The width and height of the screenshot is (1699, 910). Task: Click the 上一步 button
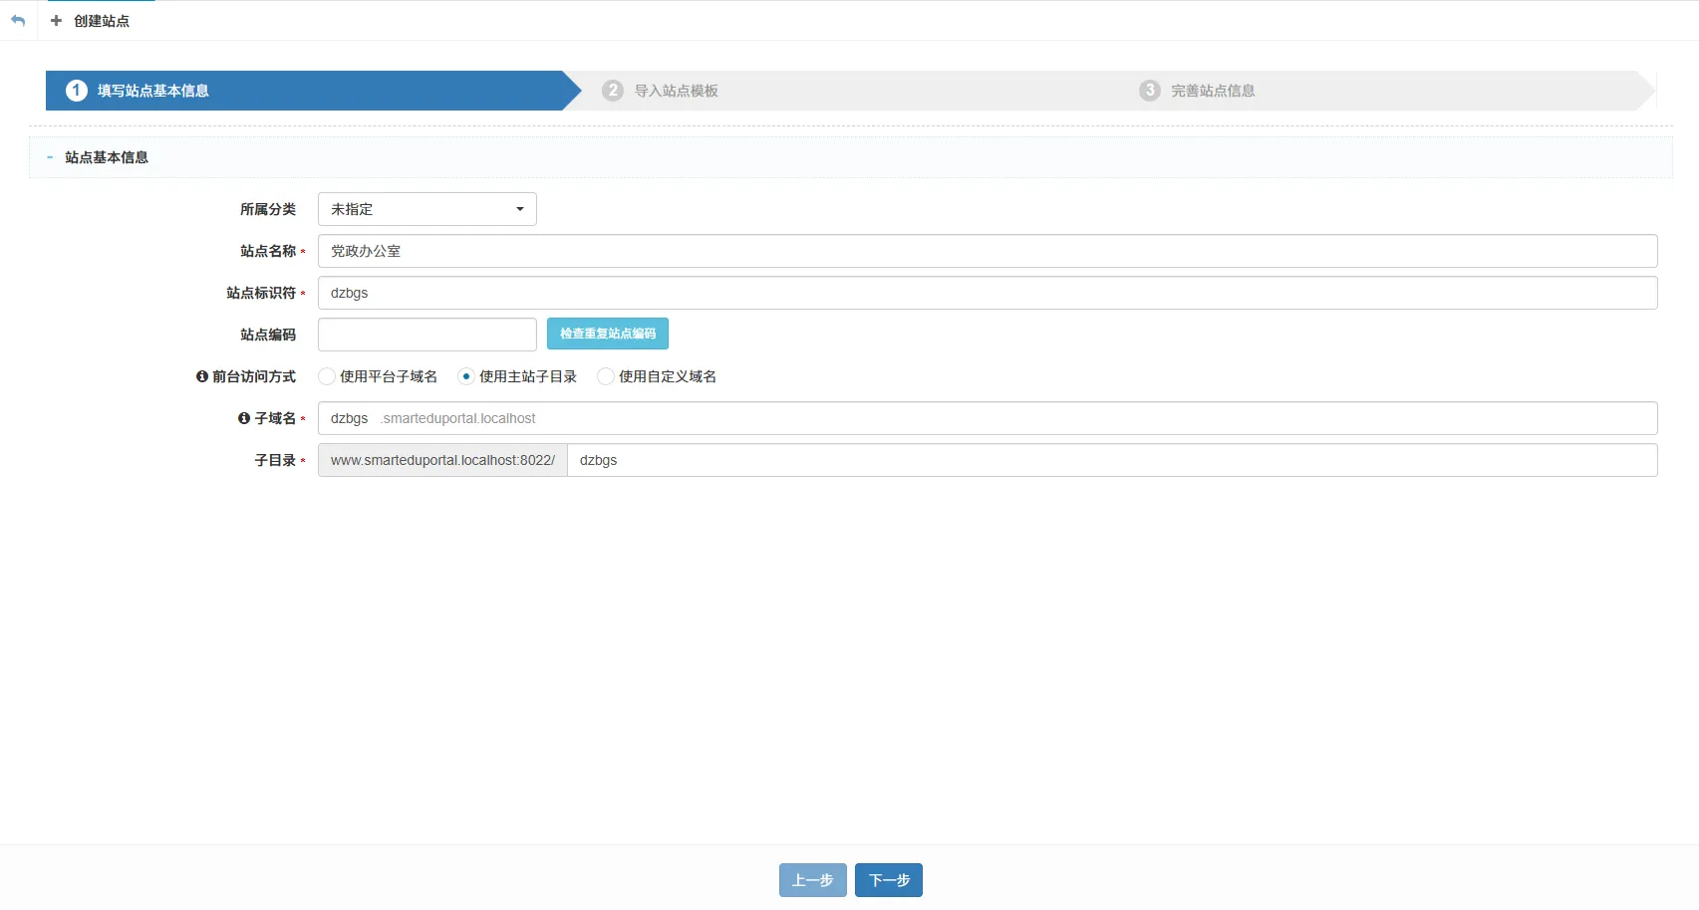812,880
